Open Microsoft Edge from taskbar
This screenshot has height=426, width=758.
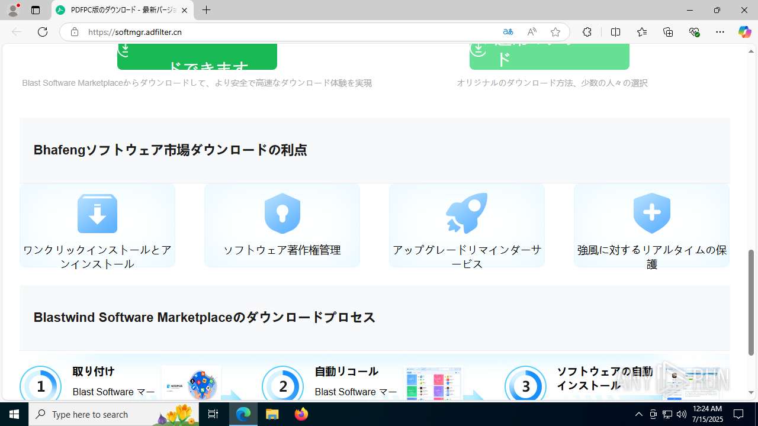[x=243, y=414]
